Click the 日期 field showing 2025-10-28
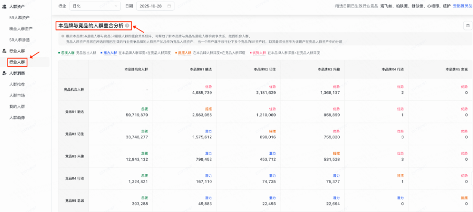The height and width of the screenshot is (212, 473). [155, 6]
